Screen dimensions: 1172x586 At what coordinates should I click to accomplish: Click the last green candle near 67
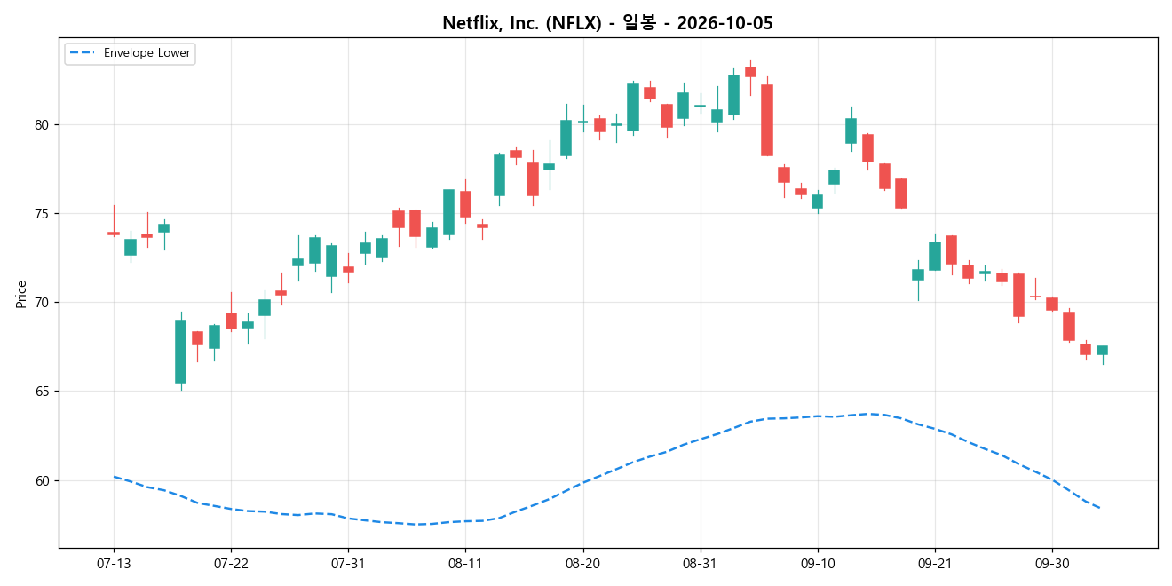coord(1102,351)
